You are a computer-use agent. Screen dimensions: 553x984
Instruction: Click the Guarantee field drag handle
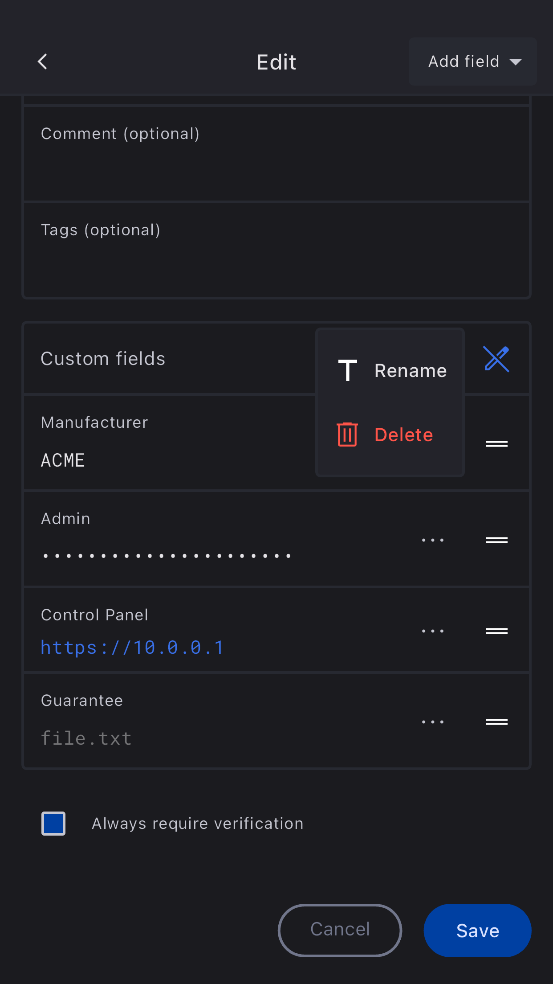[x=496, y=722]
